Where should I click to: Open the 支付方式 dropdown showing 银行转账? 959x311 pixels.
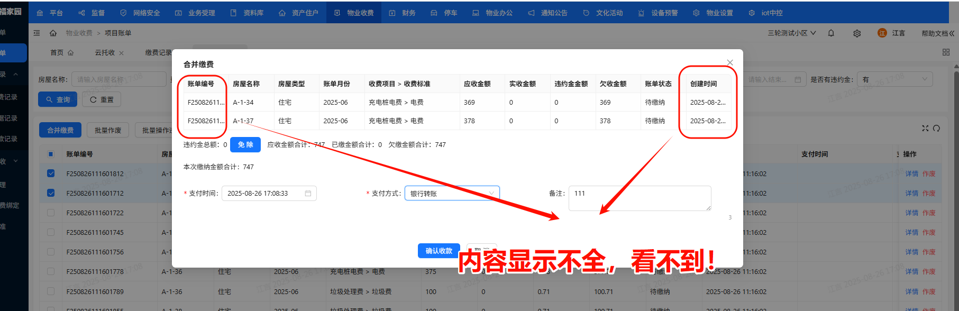pyautogui.click(x=452, y=194)
